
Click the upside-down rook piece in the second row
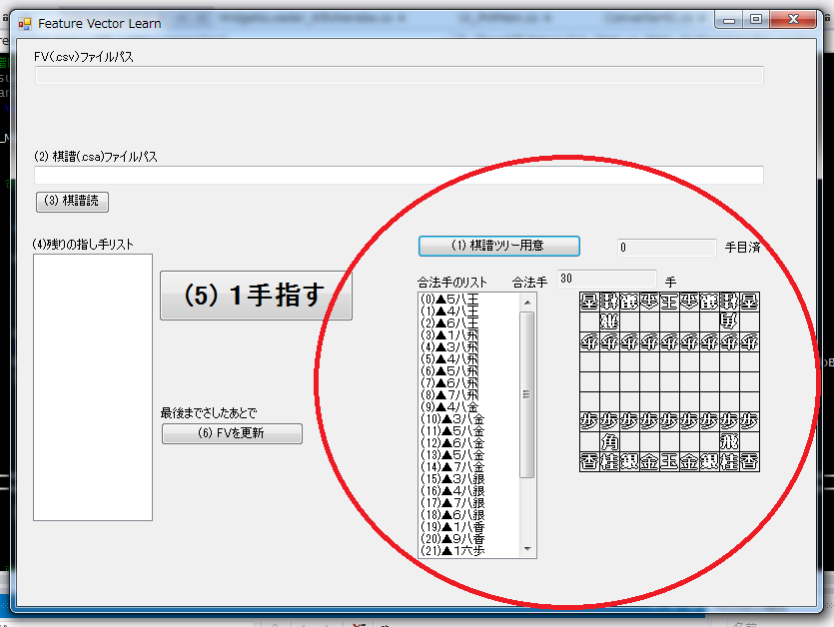point(609,321)
